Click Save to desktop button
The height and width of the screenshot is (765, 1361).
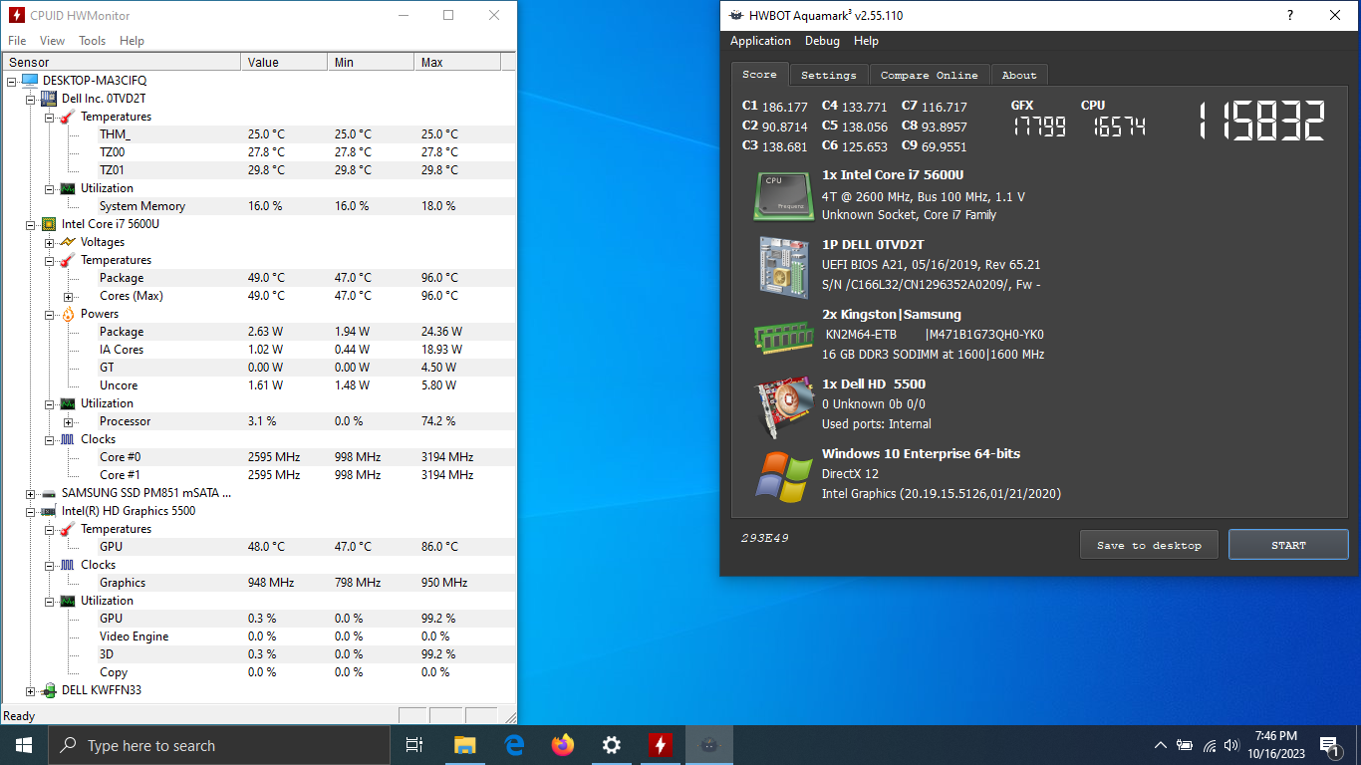1149,545
